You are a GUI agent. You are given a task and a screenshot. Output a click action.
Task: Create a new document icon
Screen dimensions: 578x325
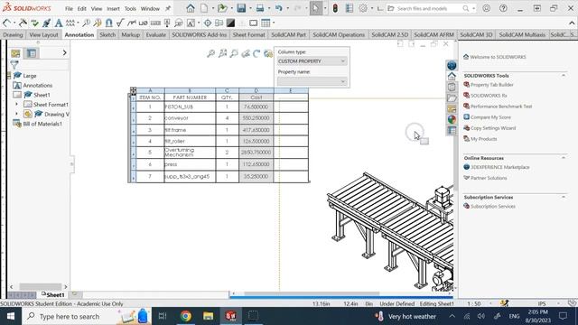pyautogui.click(x=204, y=8)
